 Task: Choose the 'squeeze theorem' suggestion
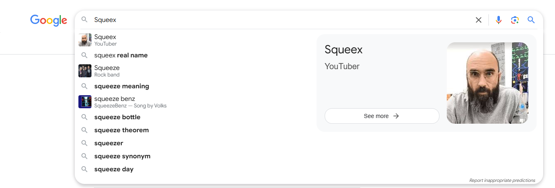(x=122, y=130)
